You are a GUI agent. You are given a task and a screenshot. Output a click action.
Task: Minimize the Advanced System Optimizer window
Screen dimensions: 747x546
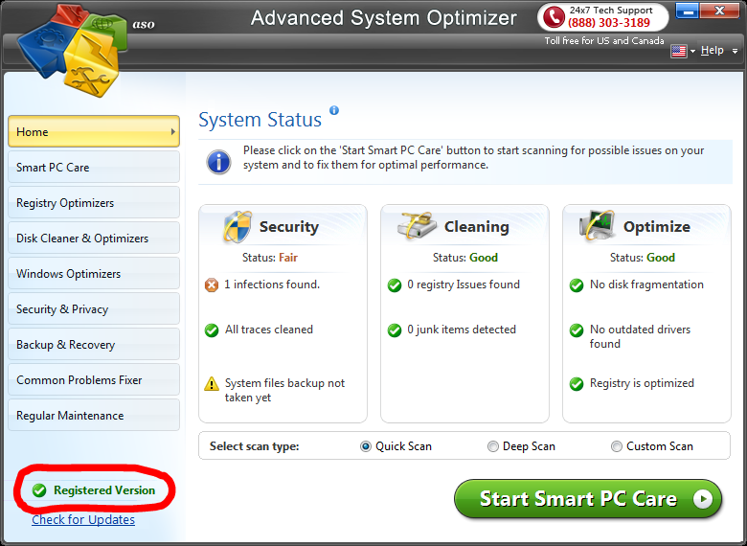click(x=687, y=11)
